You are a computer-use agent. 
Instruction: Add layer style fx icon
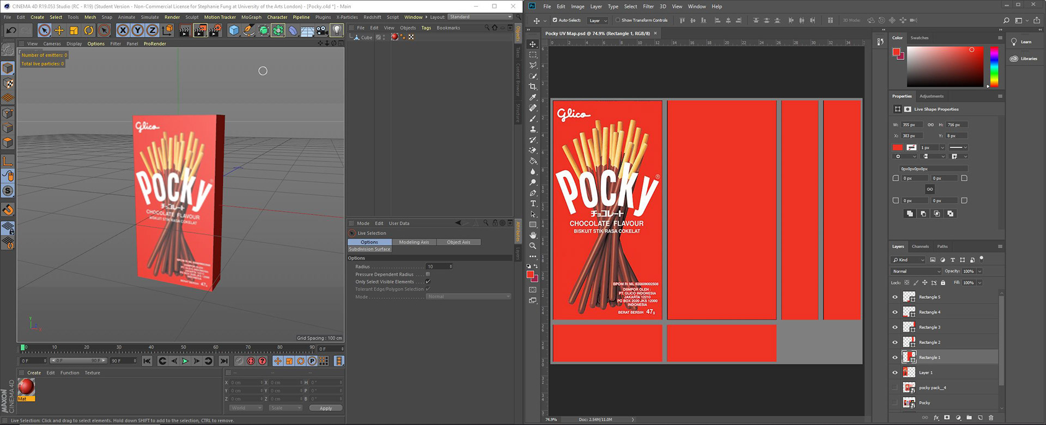tap(936, 418)
